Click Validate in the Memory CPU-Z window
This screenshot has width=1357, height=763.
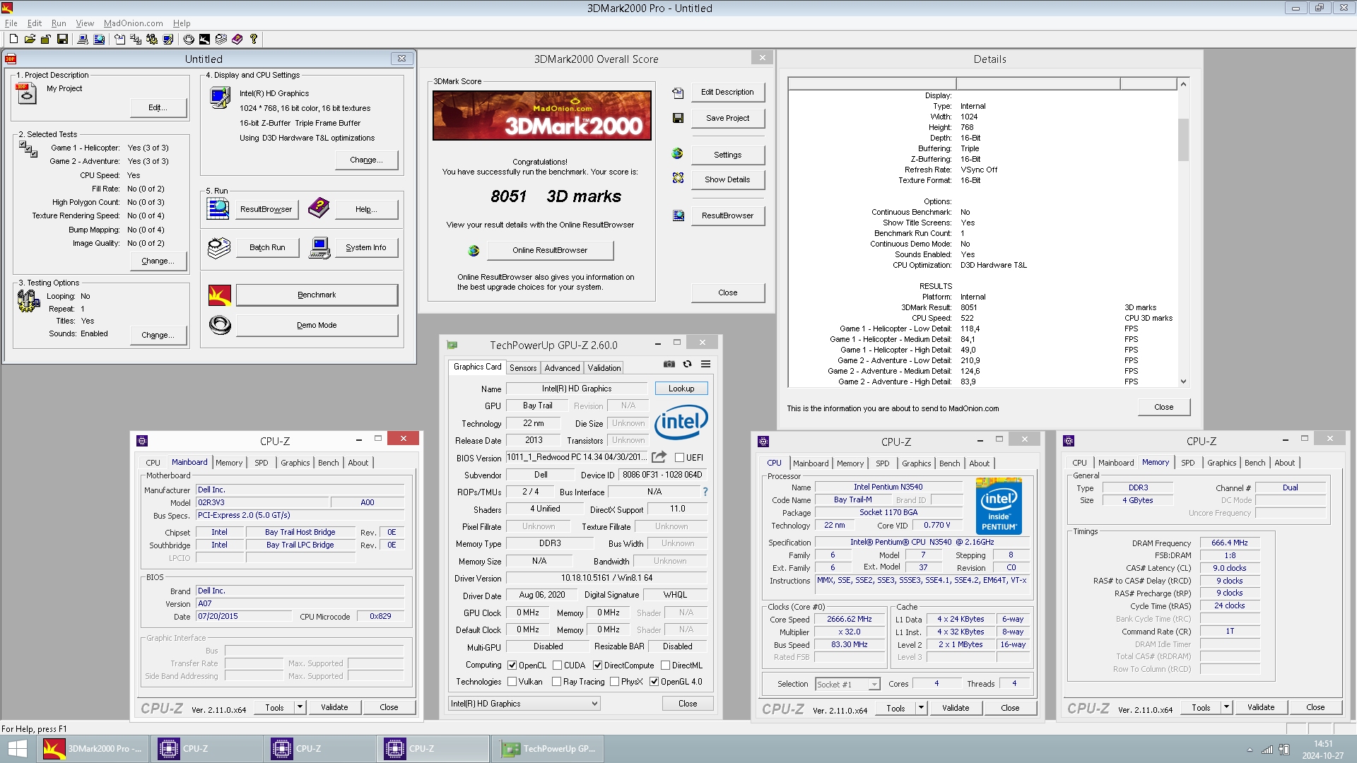[1261, 707]
